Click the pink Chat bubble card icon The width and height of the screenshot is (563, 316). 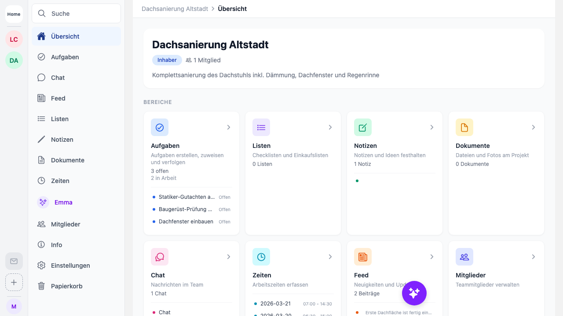click(160, 257)
